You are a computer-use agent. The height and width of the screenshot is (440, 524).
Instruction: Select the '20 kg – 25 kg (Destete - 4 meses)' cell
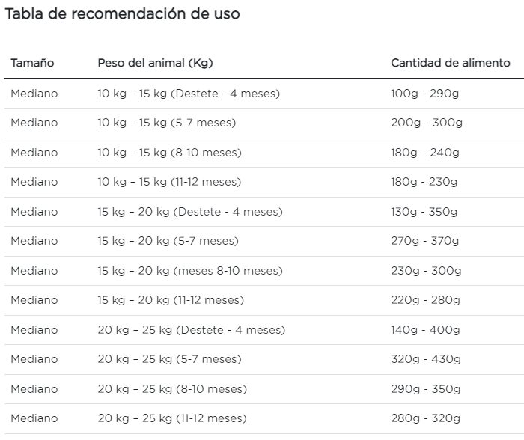[191, 330]
